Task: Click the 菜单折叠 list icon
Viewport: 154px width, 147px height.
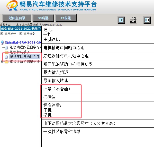Action: point(21,34)
